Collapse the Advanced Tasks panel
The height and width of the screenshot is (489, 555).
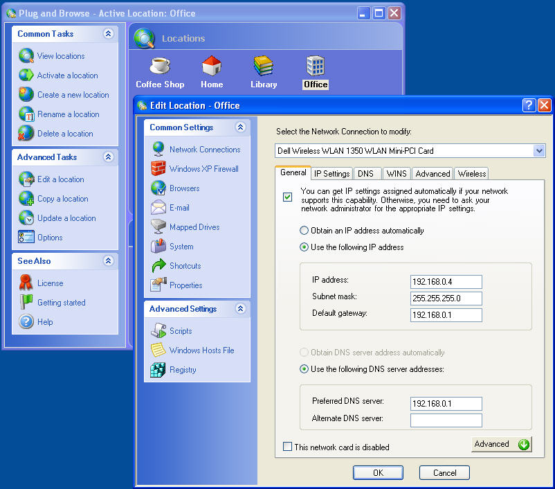[109, 157]
